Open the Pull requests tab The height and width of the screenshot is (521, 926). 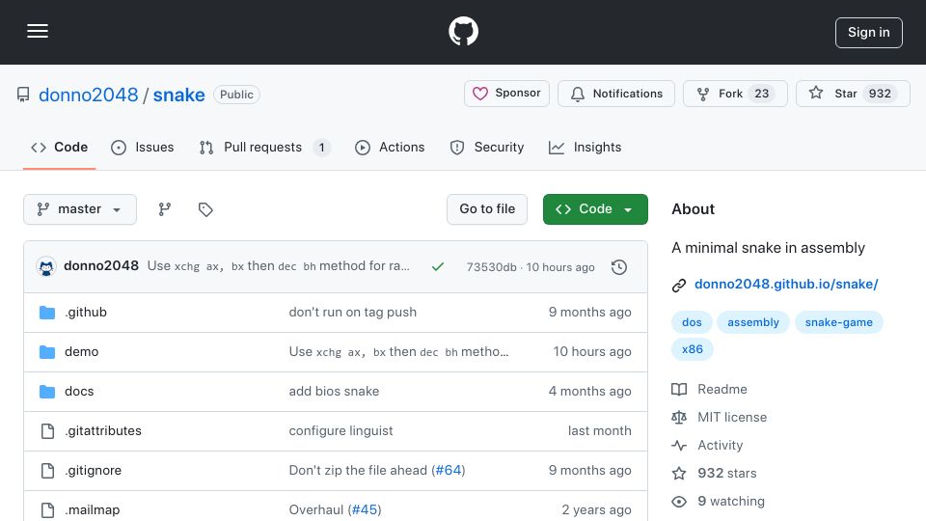(x=264, y=147)
